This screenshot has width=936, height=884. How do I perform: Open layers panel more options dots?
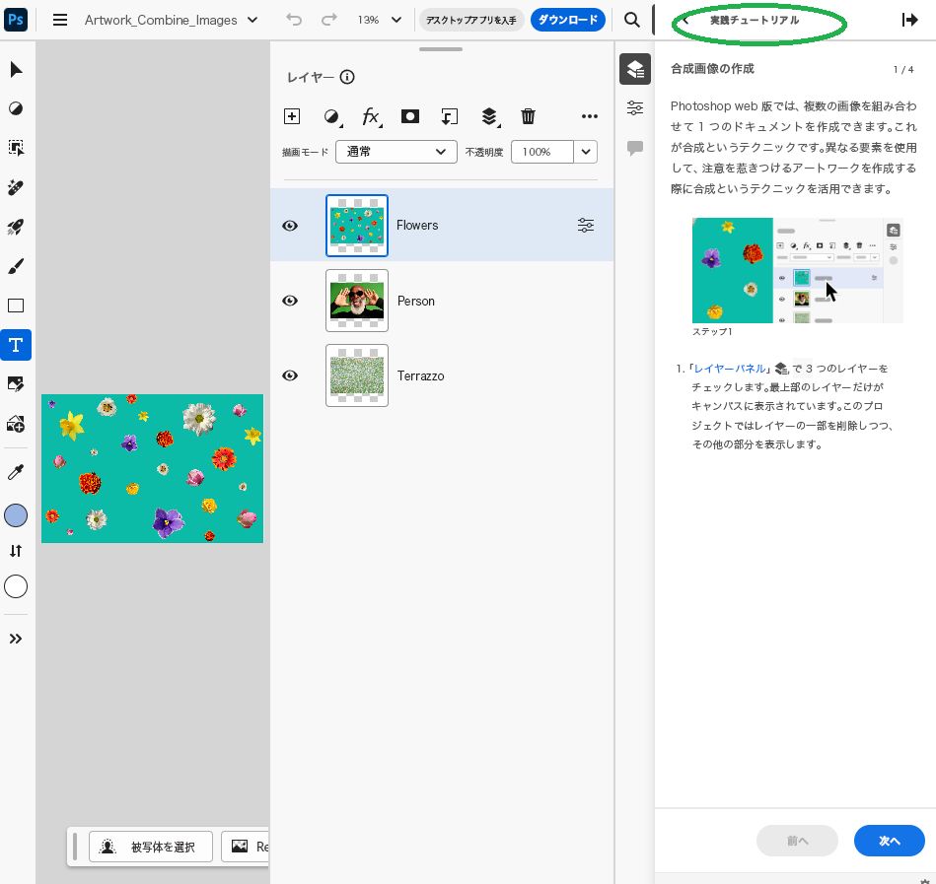[x=589, y=116]
